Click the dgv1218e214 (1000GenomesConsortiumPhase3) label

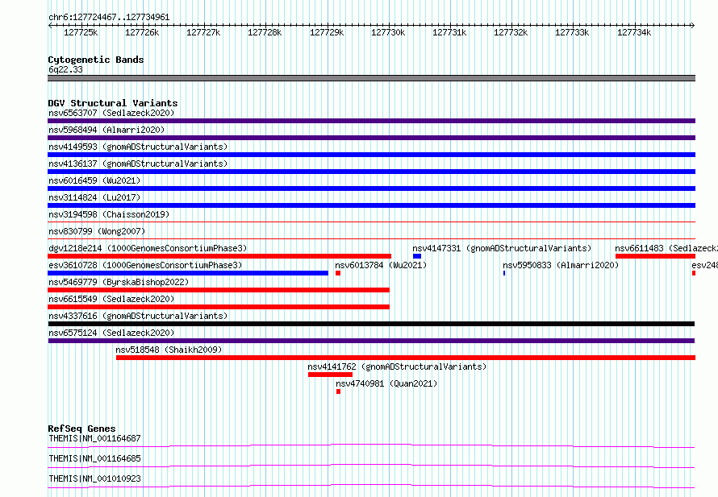(148, 248)
